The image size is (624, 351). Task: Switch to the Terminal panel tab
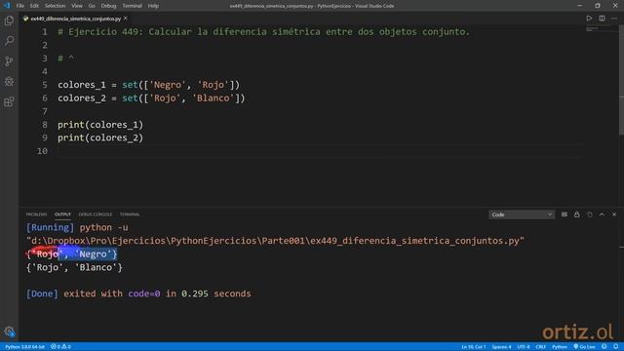(130, 214)
